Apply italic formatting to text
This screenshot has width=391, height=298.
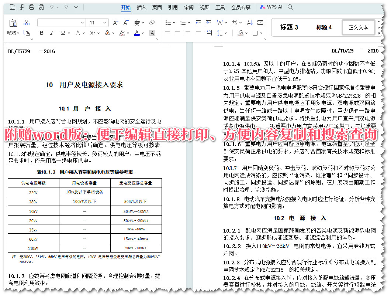coord(52,33)
